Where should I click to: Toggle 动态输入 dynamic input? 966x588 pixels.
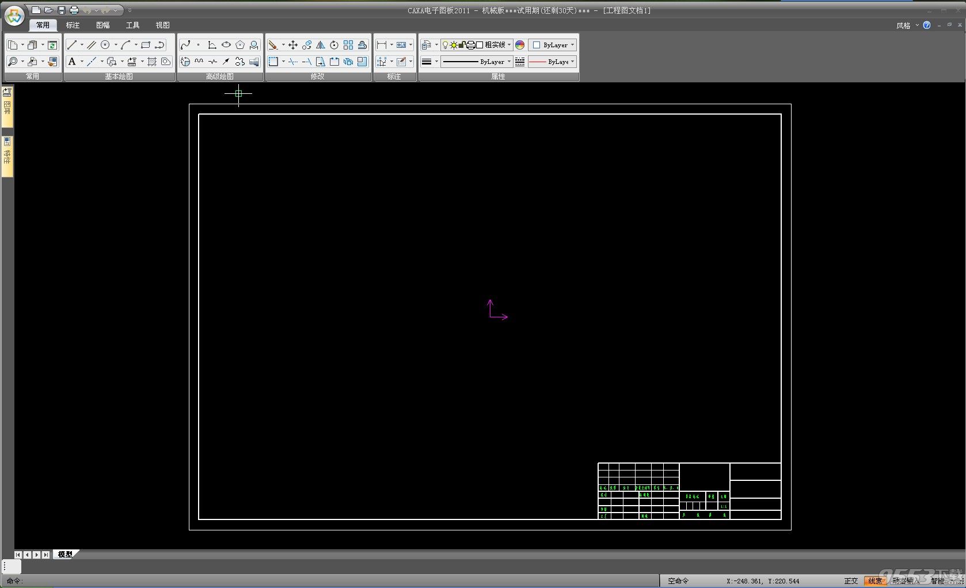pos(906,581)
